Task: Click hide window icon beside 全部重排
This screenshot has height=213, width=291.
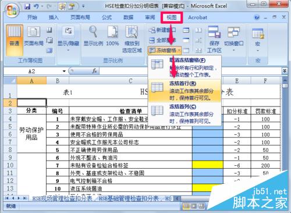Action: point(186,40)
